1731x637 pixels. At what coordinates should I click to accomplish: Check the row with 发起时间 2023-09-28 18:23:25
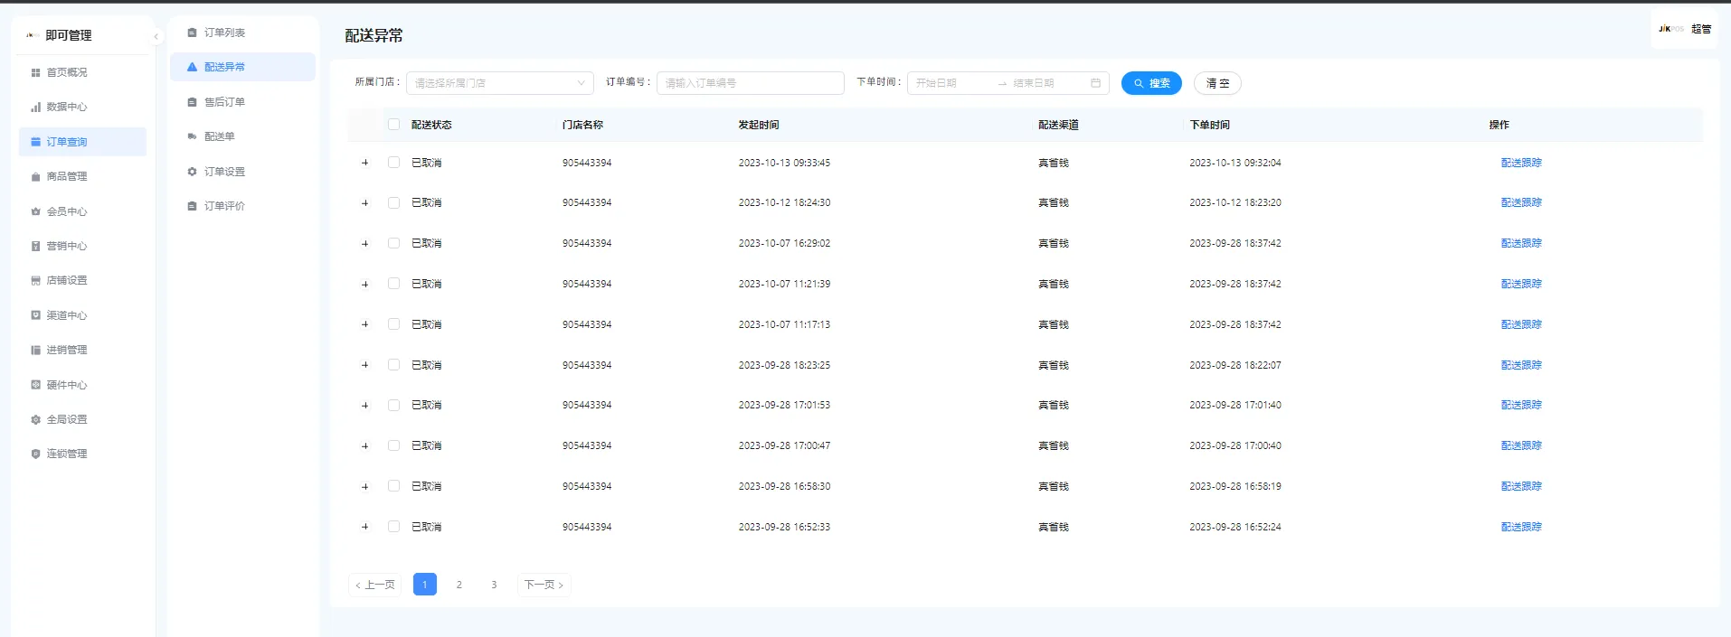pyautogui.click(x=393, y=365)
